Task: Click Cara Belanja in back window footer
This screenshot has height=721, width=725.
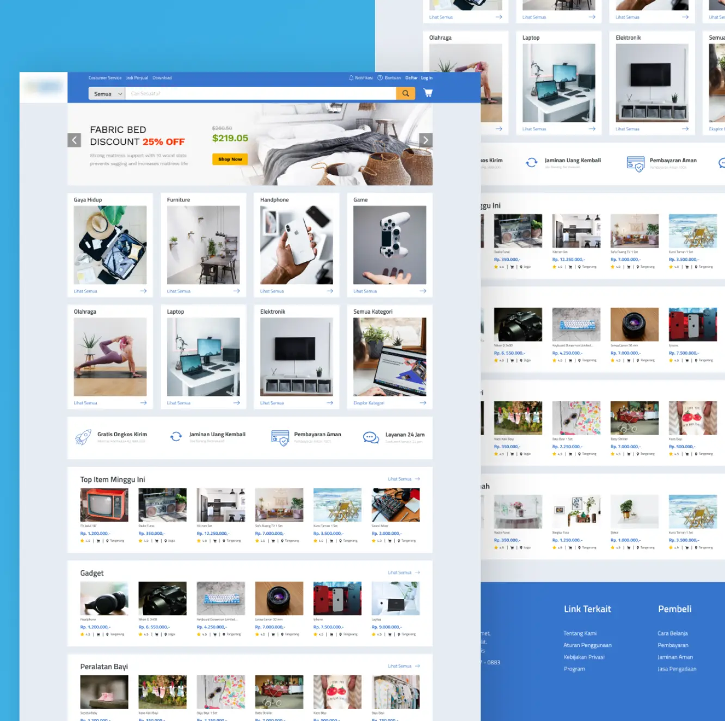Action: click(673, 633)
